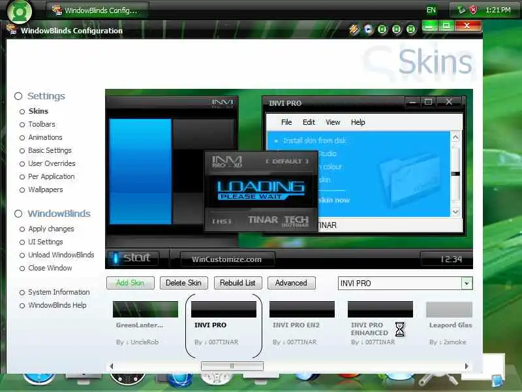Click the green network tray icon

point(461,10)
